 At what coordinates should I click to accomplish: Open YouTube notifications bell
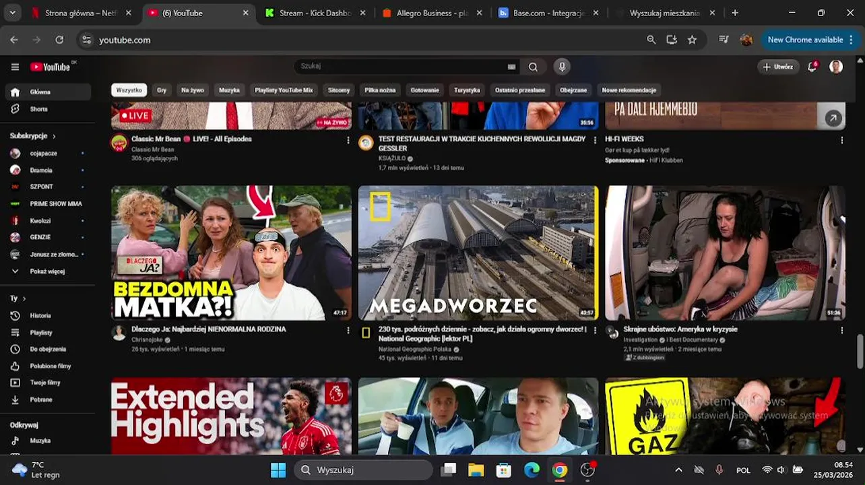(813, 67)
